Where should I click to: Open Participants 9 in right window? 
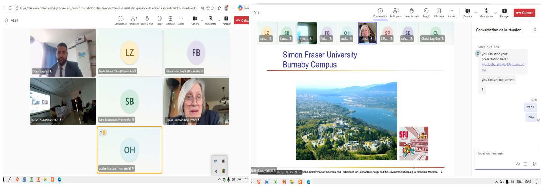coord(396,13)
